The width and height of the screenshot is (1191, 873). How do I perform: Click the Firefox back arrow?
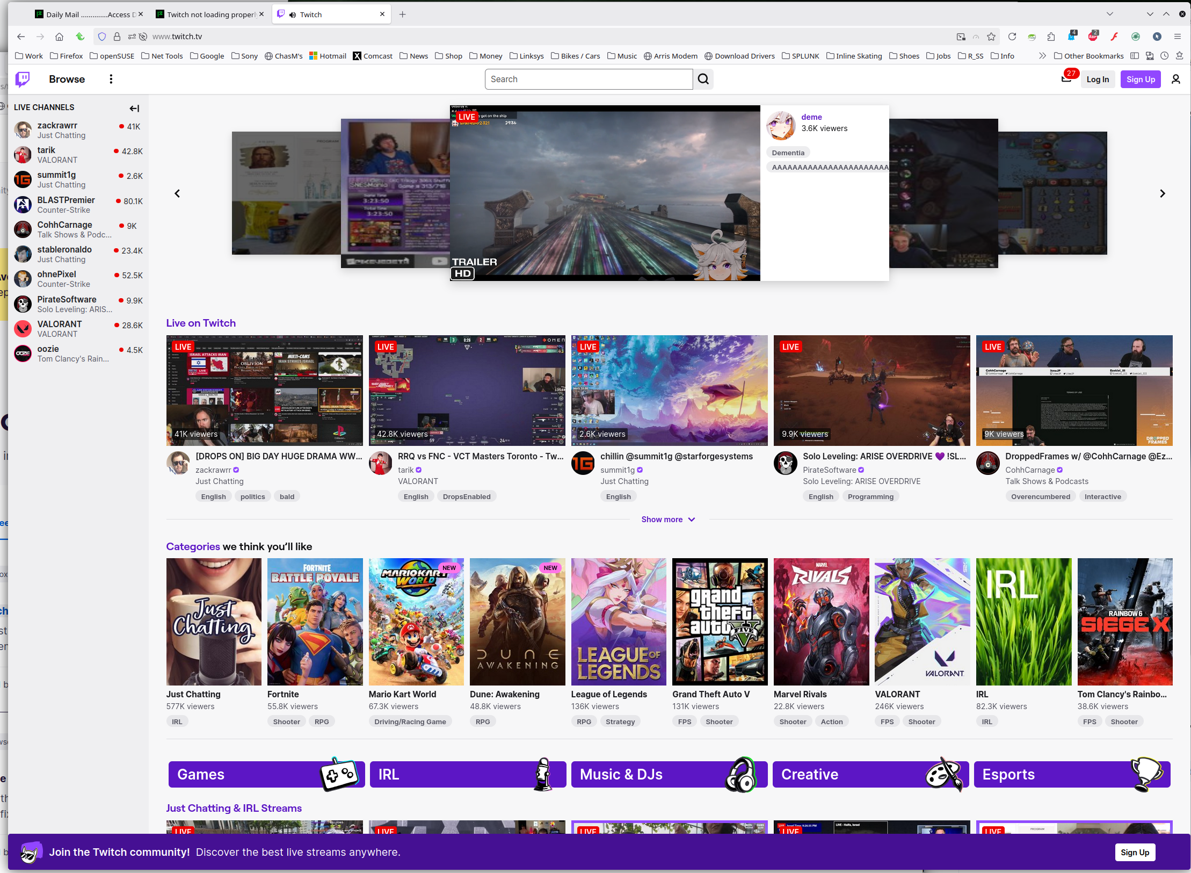(x=20, y=37)
